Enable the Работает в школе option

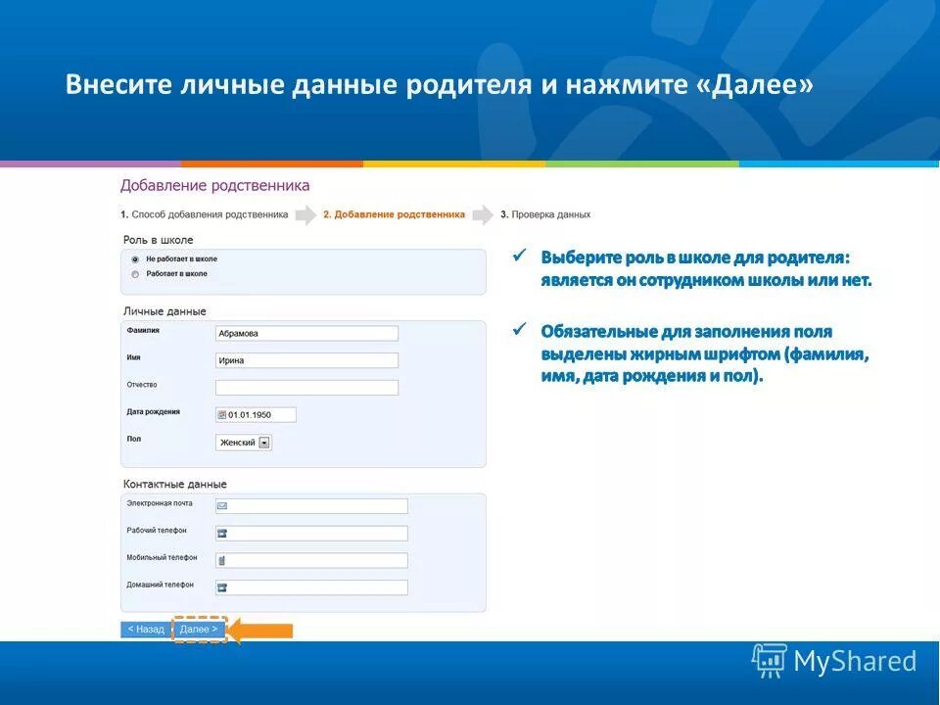[x=135, y=274]
